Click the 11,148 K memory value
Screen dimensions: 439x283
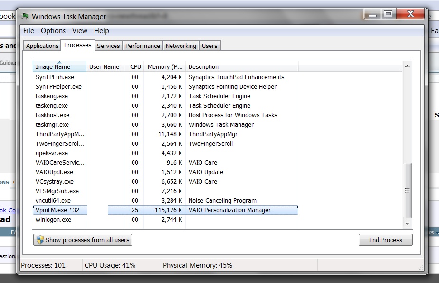click(170, 134)
